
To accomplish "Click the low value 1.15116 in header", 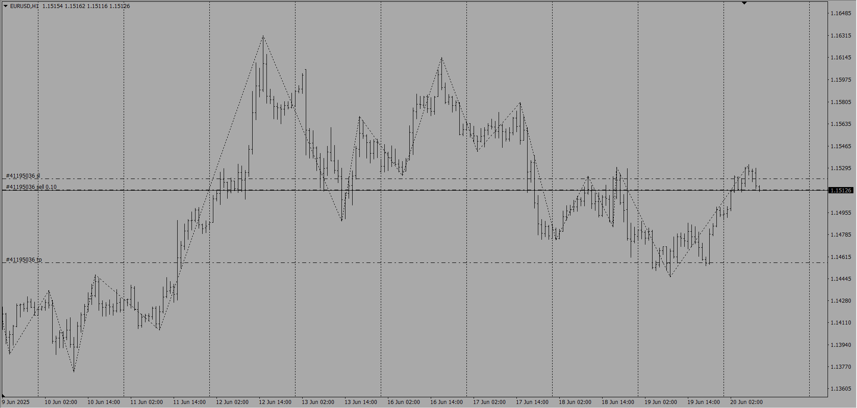I will click(x=97, y=6).
